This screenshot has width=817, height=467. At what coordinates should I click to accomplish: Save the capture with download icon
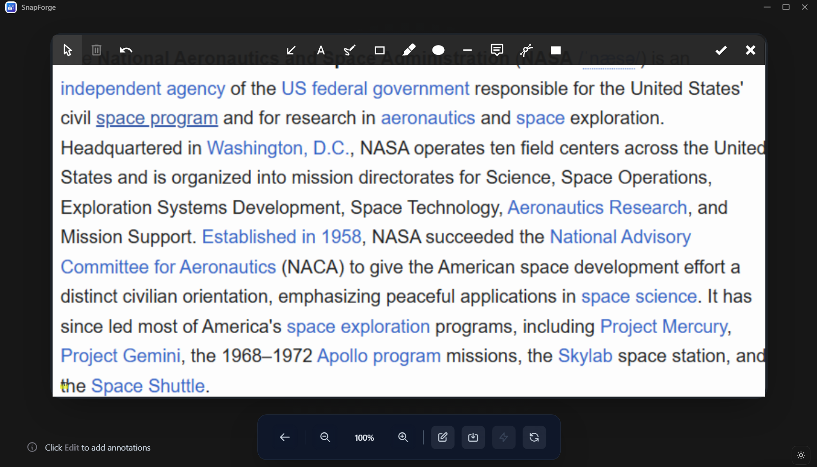(x=473, y=437)
